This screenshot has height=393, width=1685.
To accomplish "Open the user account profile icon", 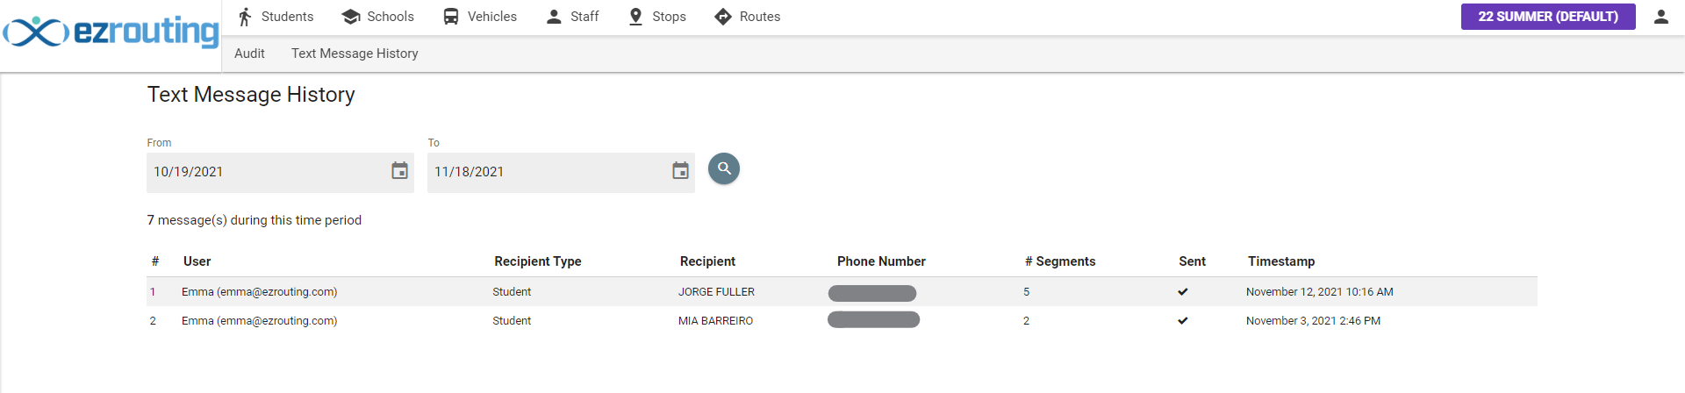I will [x=1660, y=17].
